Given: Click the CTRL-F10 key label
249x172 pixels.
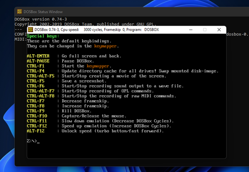Looking at the screenshot, I should point(37,116).
